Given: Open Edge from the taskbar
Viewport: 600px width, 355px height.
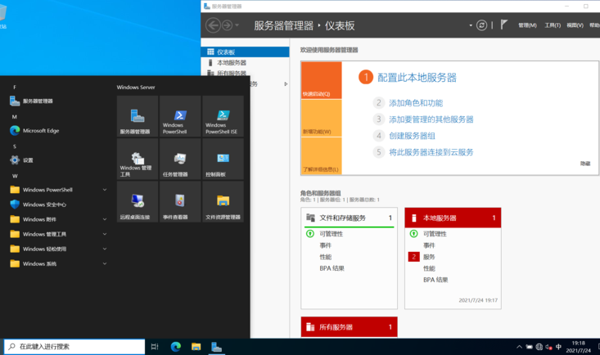Looking at the screenshot, I should [176, 347].
